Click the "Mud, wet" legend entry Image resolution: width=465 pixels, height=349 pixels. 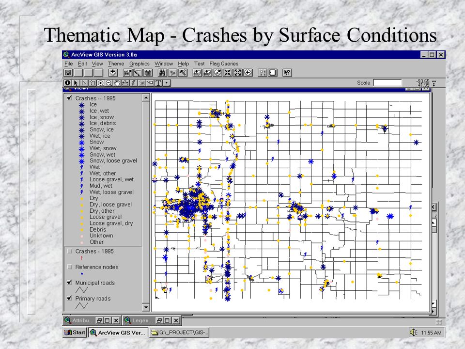coord(101,186)
